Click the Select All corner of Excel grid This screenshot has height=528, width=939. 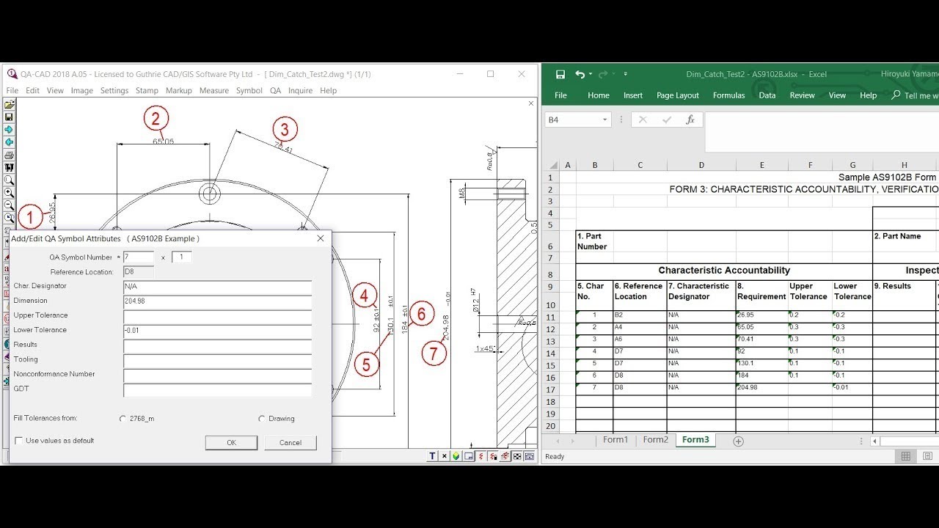pyautogui.click(x=552, y=165)
